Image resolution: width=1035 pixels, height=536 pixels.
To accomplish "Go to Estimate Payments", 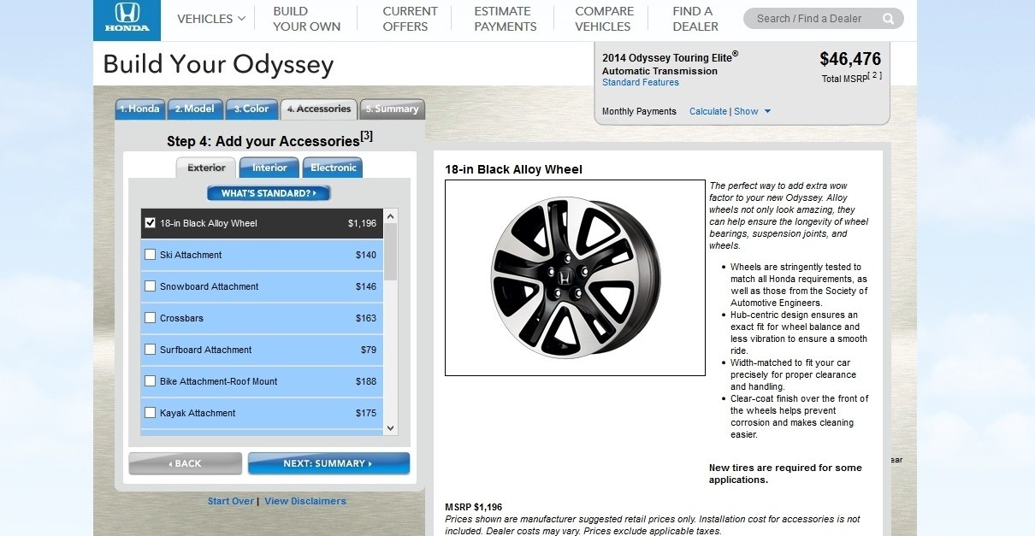I will [x=506, y=19].
